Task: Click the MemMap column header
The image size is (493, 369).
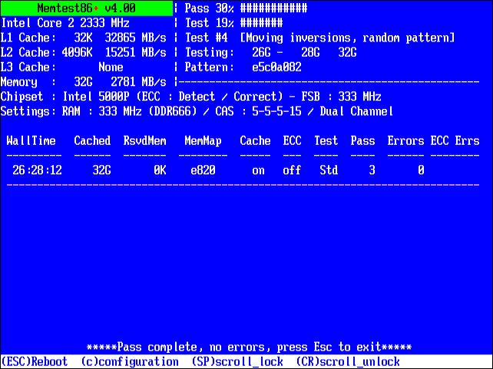Action: (203, 141)
